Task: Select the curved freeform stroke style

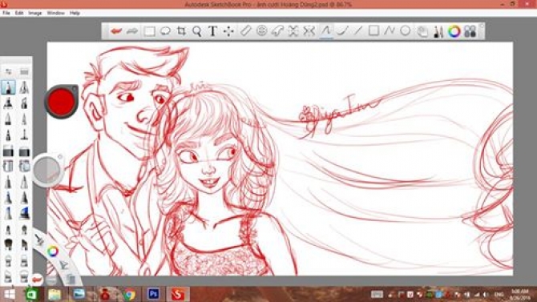Action: click(x=342, y=30)
